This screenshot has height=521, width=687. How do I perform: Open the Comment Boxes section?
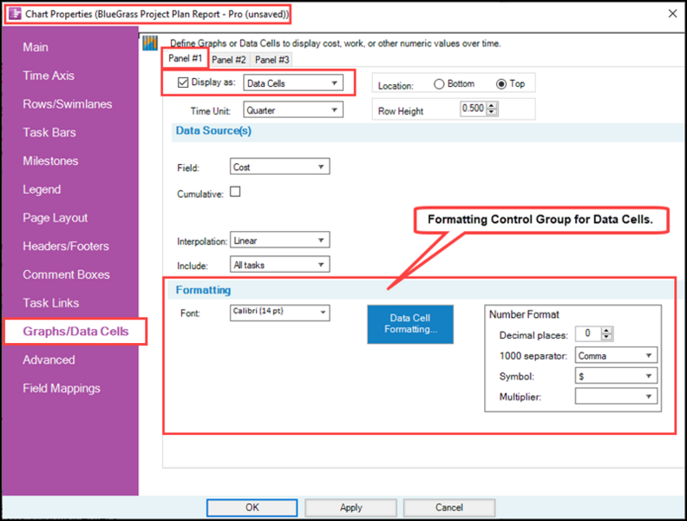point(66,274)
